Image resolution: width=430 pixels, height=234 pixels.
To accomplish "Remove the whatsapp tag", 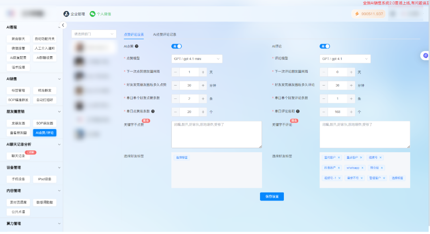I will click(363, 168).
